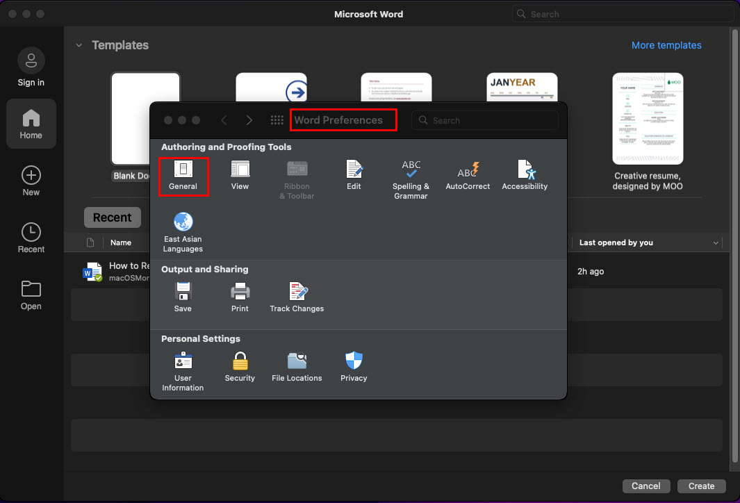Open Spelling & Grammar settings
Image resolution: width=740 pixels, height=503 pixels.
tap(411, 179)
